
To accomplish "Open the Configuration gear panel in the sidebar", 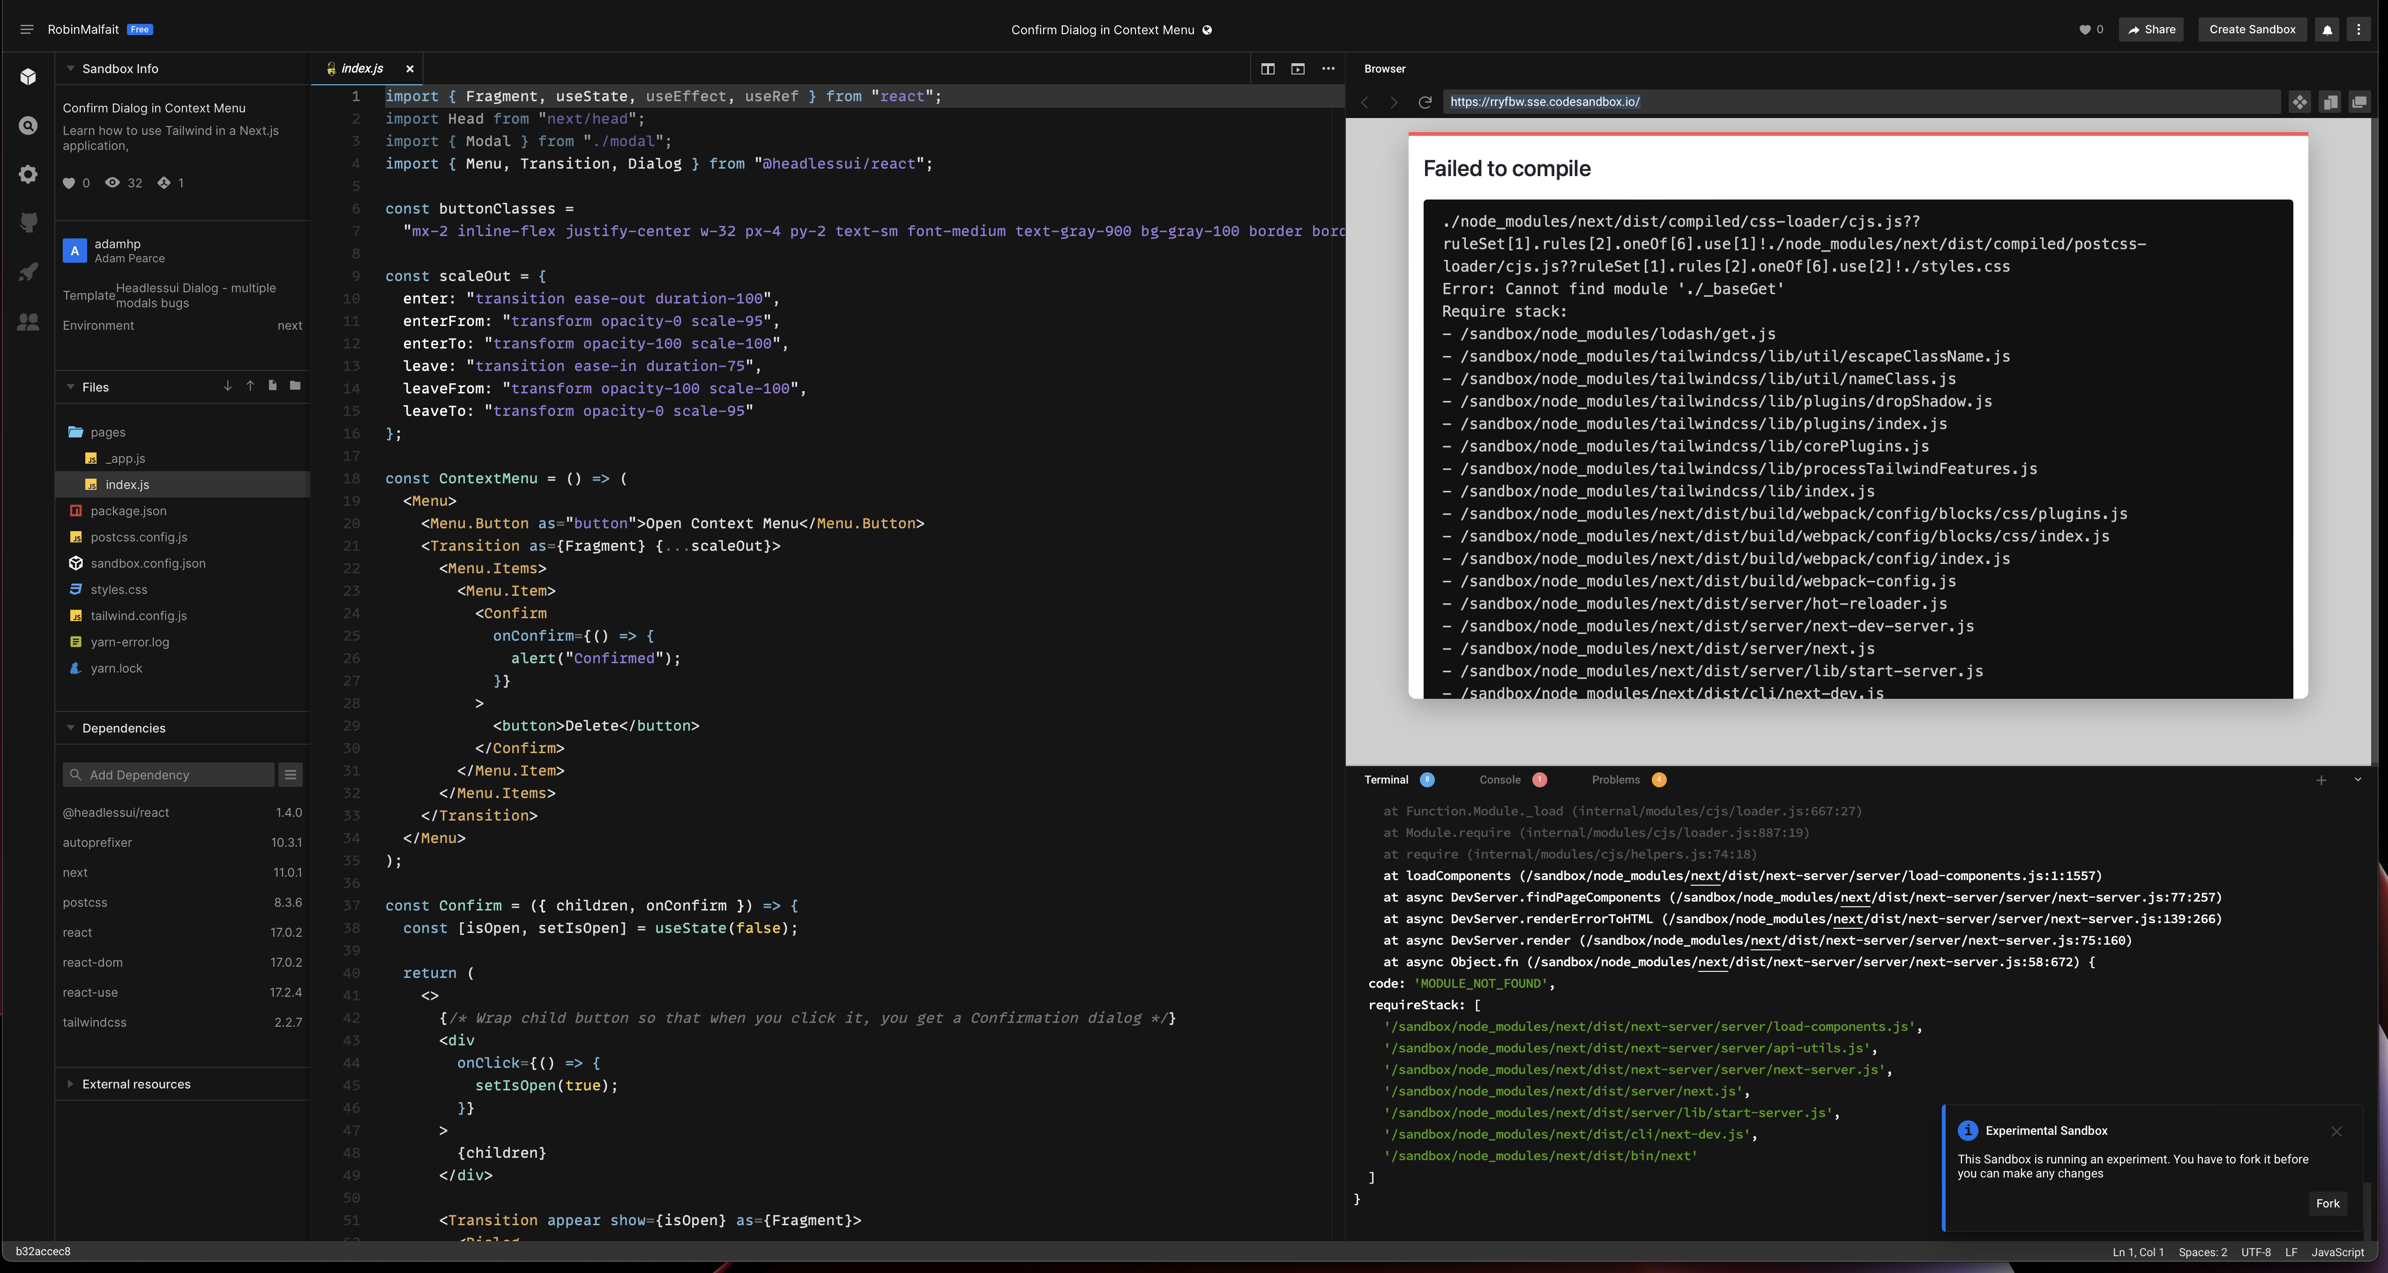I will pos(29,174).
